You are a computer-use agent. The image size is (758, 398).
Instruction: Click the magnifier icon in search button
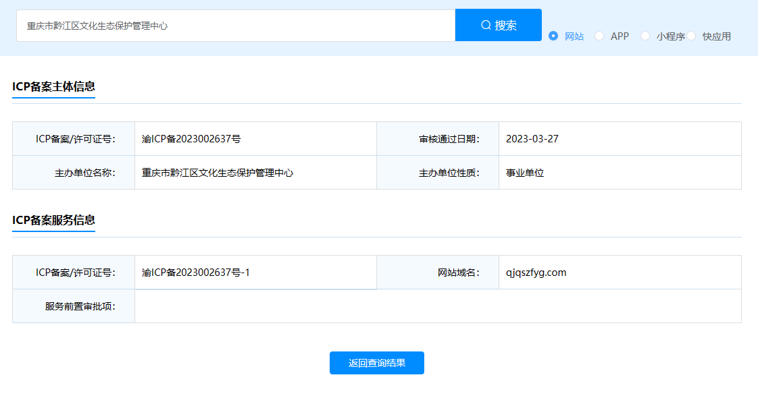point(486,25)
